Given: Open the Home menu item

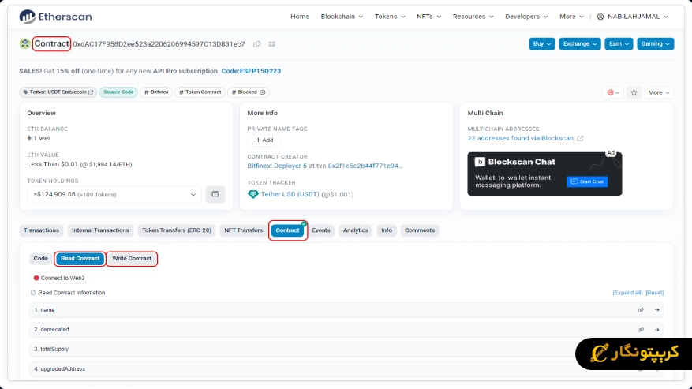Looking at the screenshot, I should pyautogui.click(x=300, y=17).
